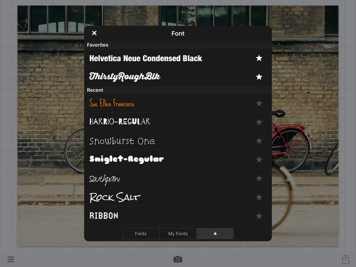Pick the Southpaw font
The height and width of the screenshot is (267, 356).
point(178,179)
